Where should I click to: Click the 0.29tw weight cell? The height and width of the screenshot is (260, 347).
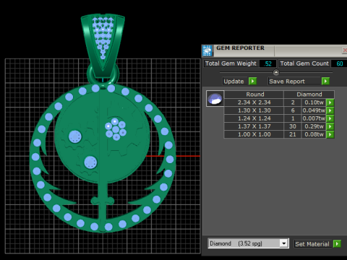point(314,126)
